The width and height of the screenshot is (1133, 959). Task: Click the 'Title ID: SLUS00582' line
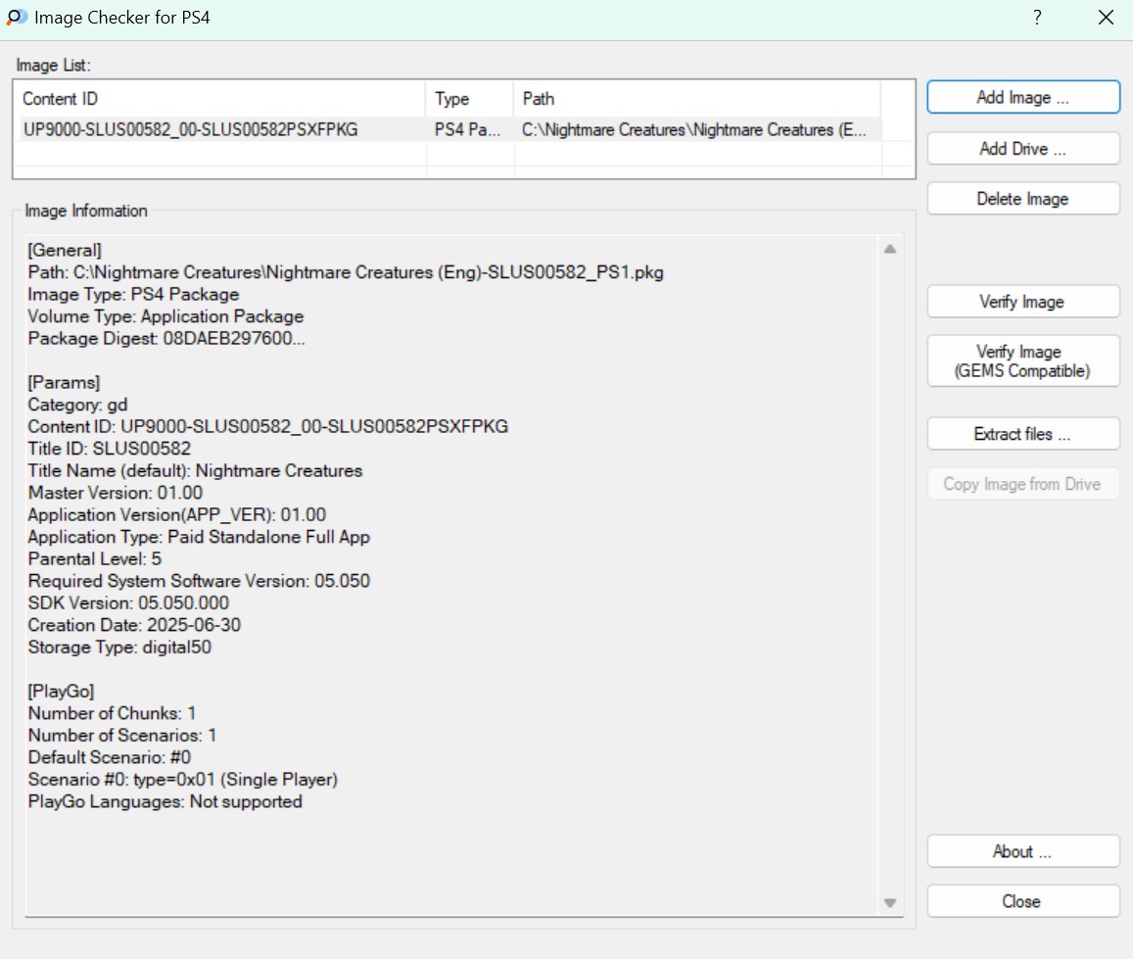pos(109,449)
